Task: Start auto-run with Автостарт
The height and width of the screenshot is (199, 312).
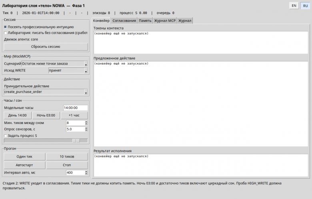Action: pos(24,165)
